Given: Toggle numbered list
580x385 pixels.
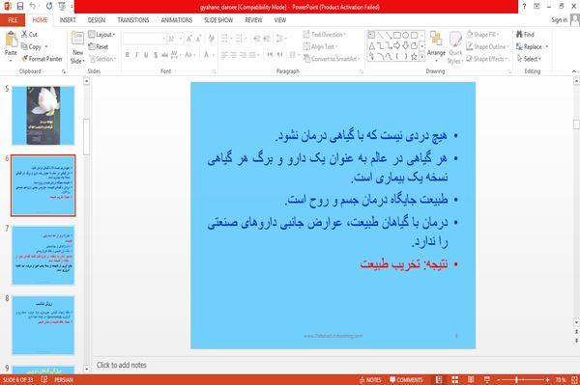Looking at the screenshot, I should click(x=240, y=39).
